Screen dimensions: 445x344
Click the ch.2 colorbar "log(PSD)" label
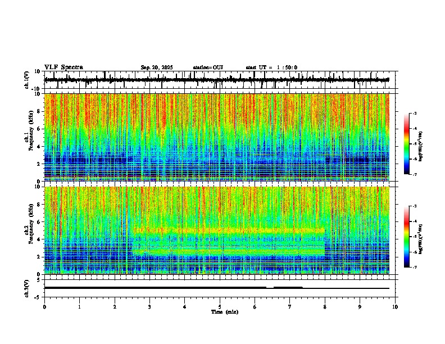point(421,239)
